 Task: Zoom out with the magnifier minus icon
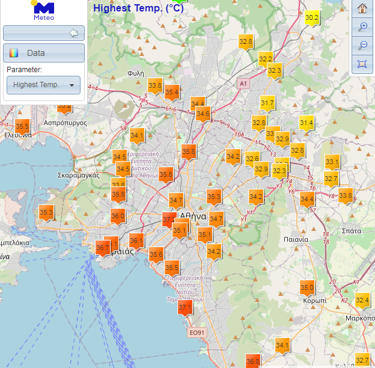point(362,46)
